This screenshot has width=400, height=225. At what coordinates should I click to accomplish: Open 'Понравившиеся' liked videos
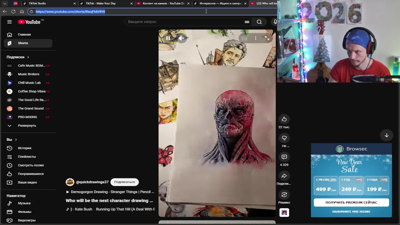click(28, 174)
